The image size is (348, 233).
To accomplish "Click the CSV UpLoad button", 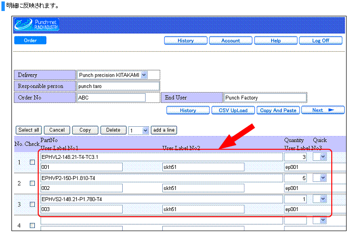I will point(233,111).
